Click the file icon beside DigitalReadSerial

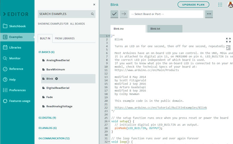coord(43,88)
